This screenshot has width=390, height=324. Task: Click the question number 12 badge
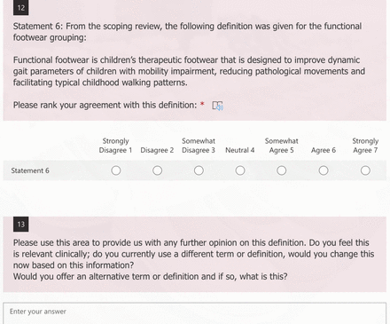tap(21, 8)
